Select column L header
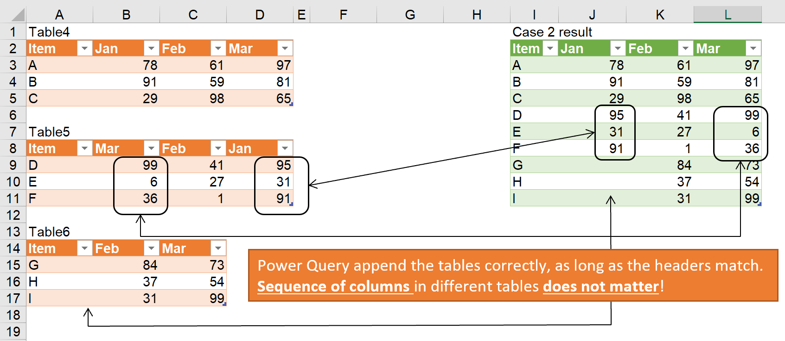The width and height of the screenshot is (785, 341). (x=728, y=15)
